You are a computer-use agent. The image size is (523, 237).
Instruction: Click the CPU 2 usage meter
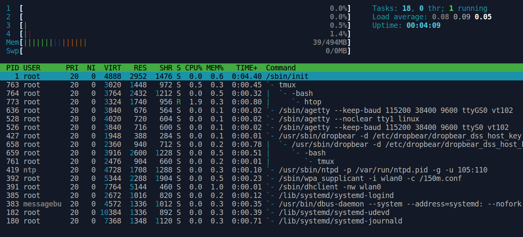[178, 17]
